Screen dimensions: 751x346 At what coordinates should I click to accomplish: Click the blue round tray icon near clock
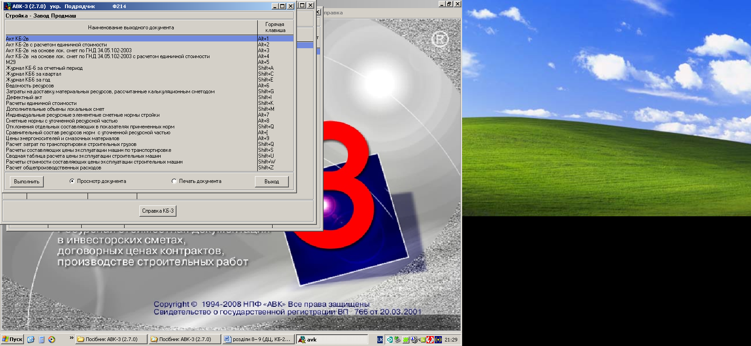click(438, 340)
